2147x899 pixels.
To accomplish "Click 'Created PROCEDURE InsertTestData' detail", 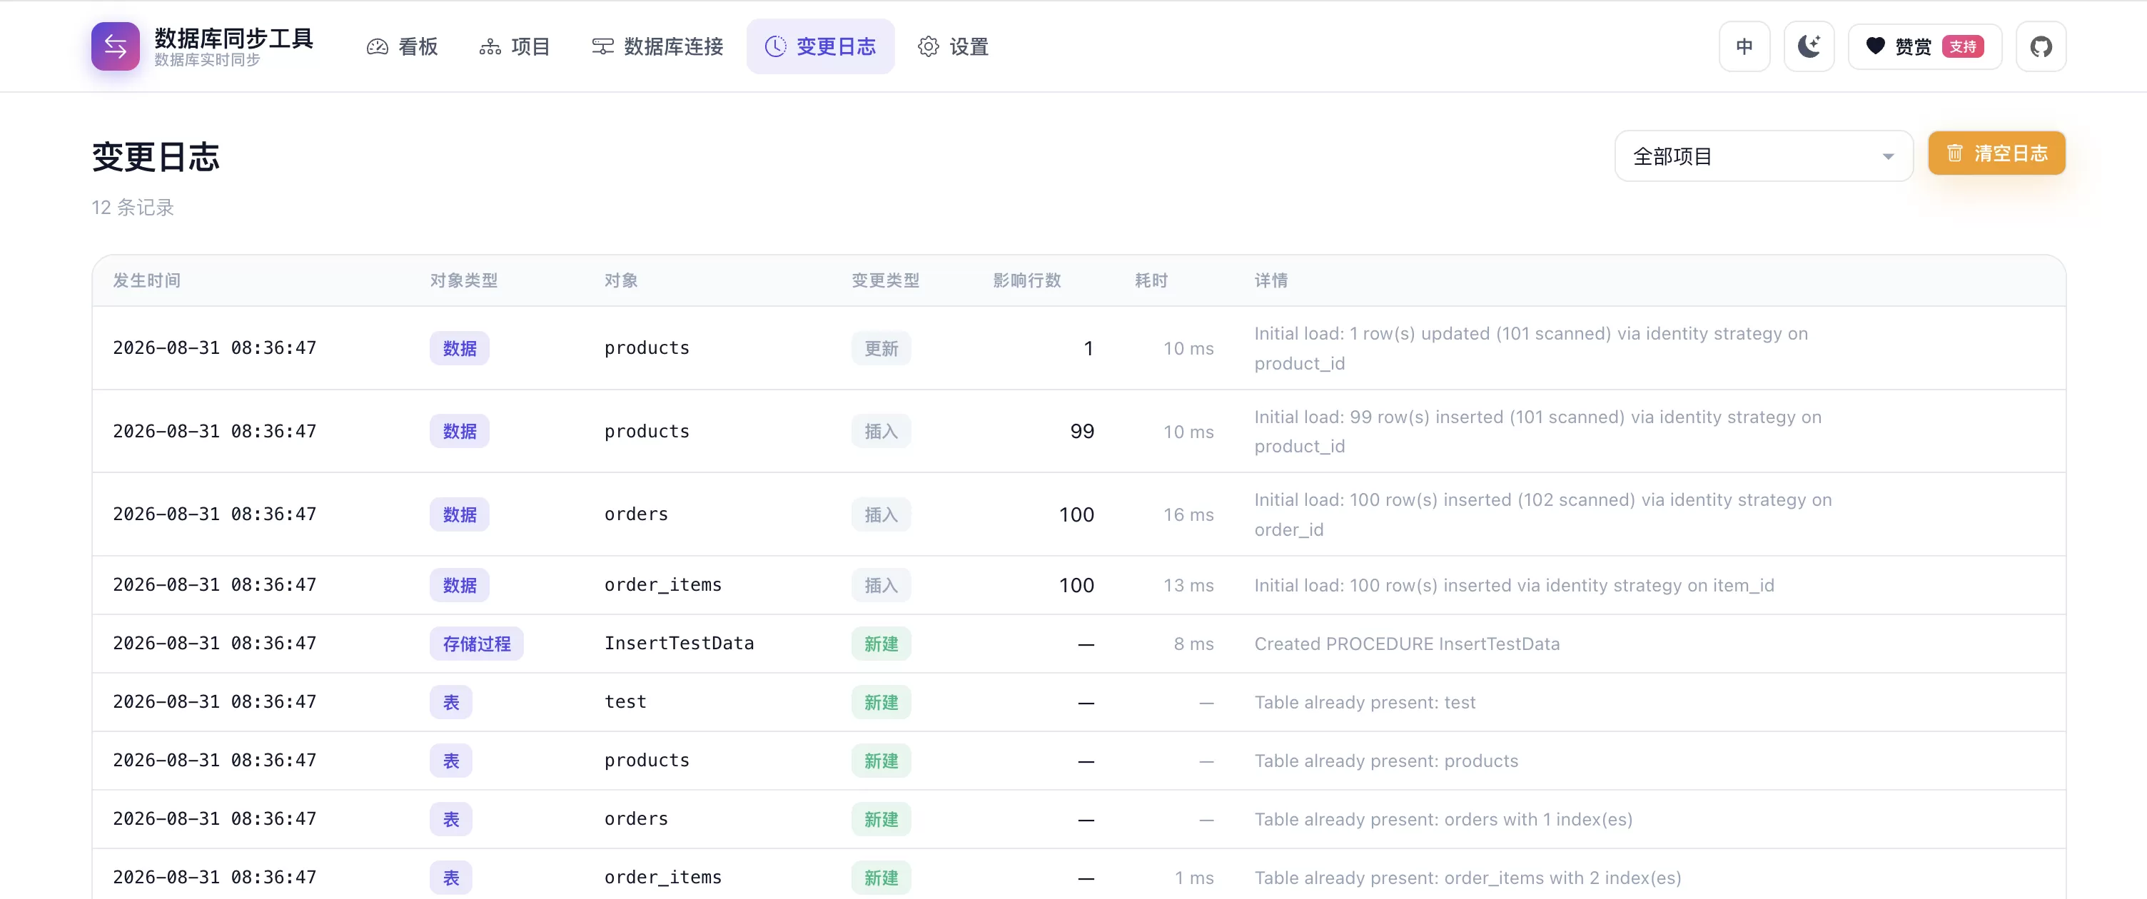I will coord(1407,644).
